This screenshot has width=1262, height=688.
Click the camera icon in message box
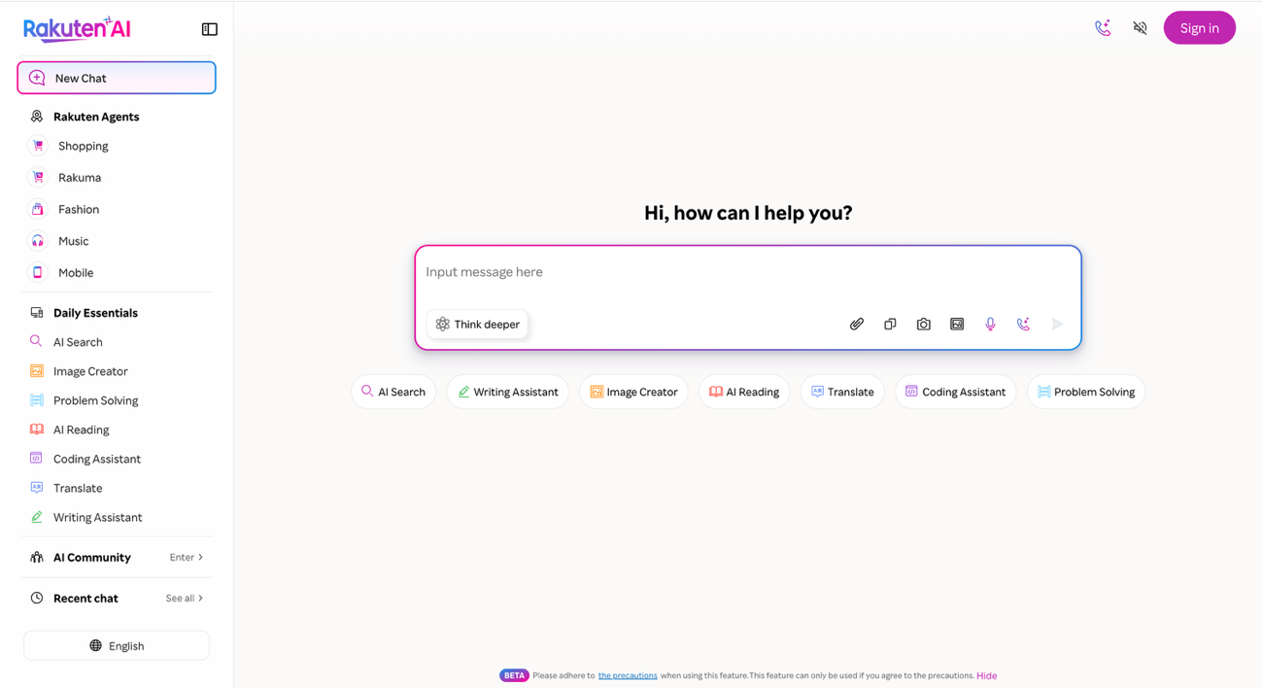point(924,325)
